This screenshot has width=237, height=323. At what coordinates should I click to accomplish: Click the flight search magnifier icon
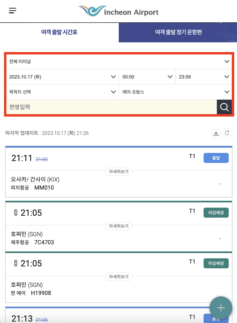click(x=224, y=107)
